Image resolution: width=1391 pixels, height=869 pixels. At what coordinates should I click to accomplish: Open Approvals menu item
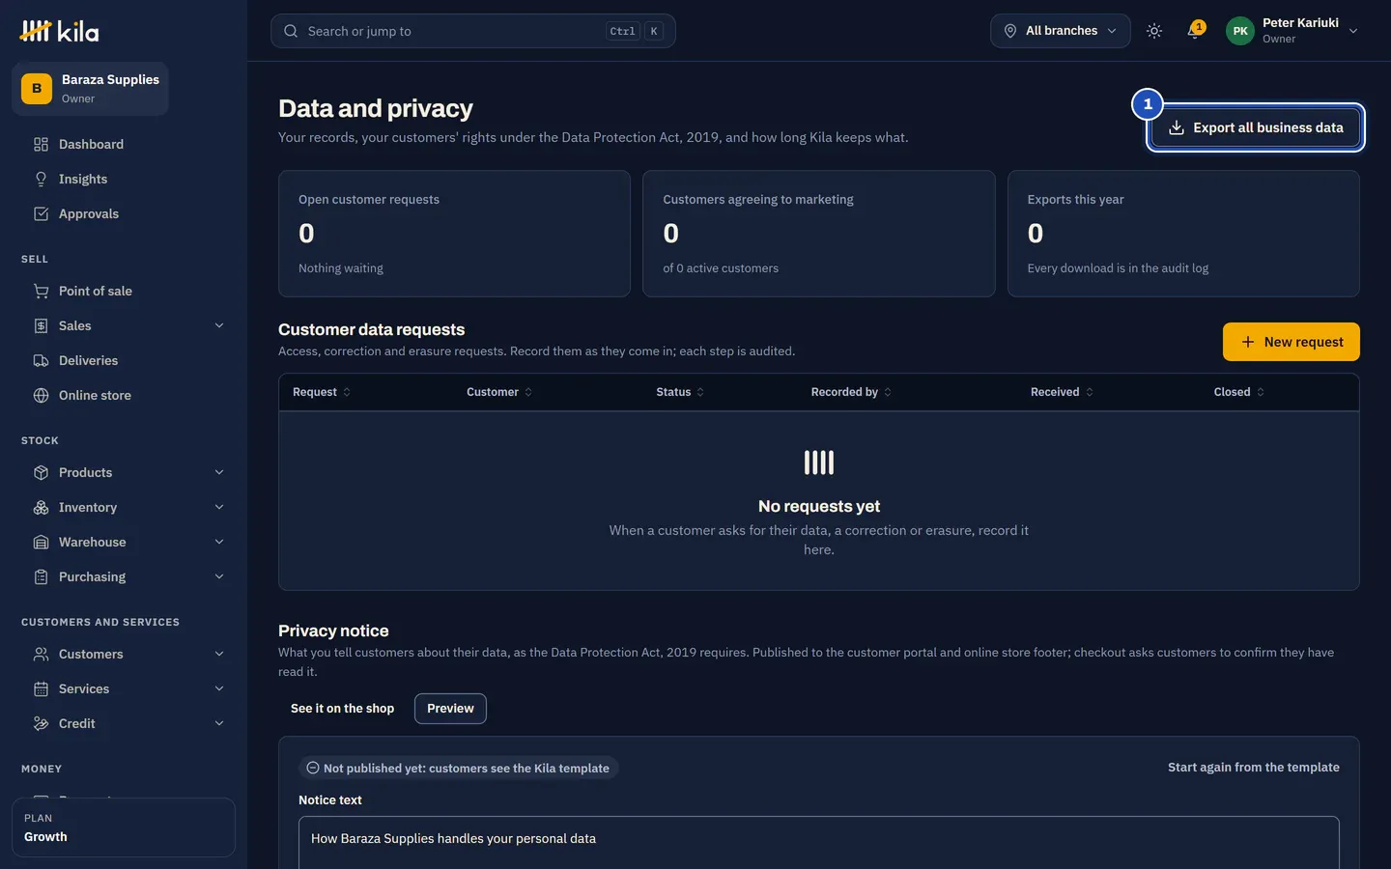click(x=124, y=213)
